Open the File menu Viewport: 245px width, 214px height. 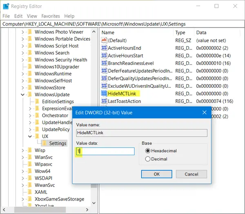[x=6, y=16]
